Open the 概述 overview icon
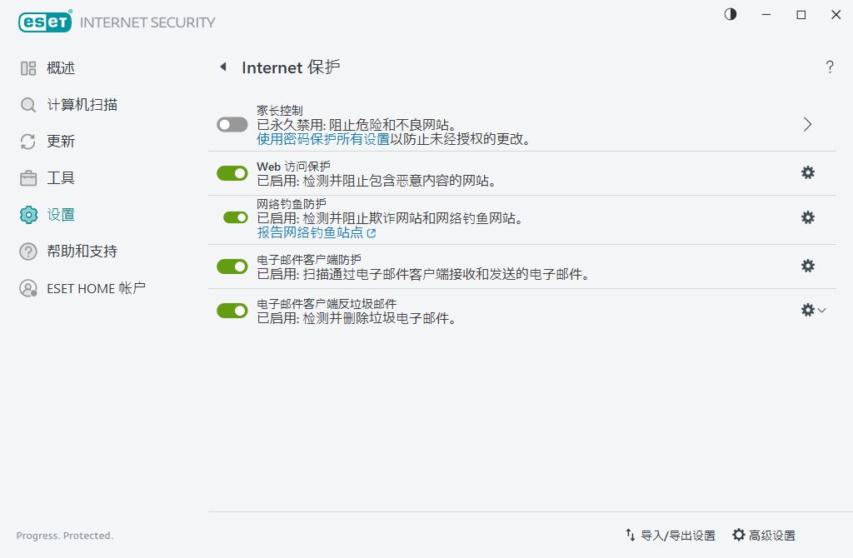 26,67
